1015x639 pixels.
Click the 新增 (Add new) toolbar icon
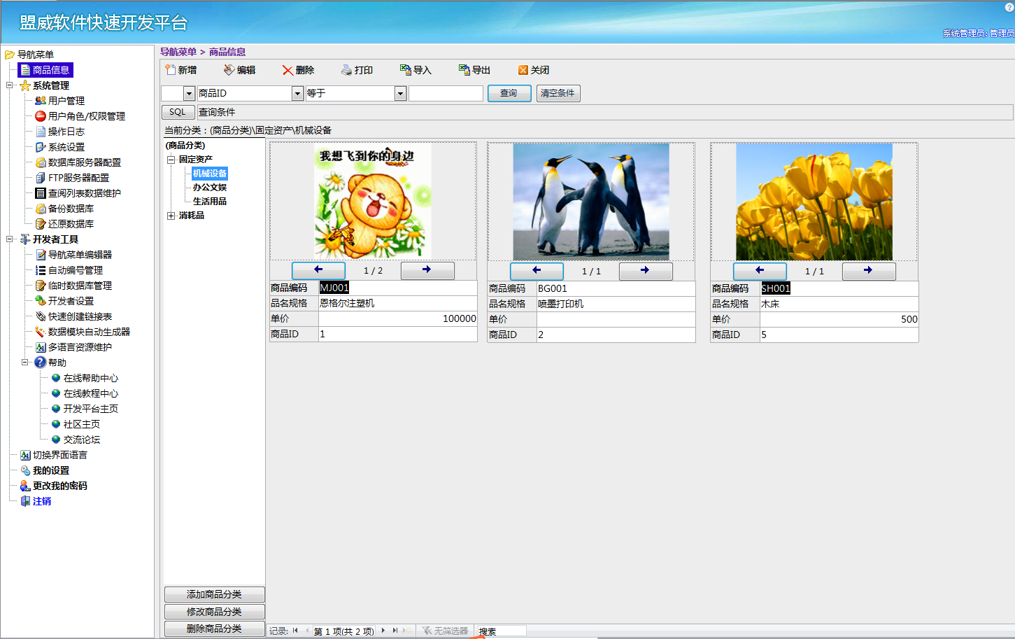[x=170, y=70]
